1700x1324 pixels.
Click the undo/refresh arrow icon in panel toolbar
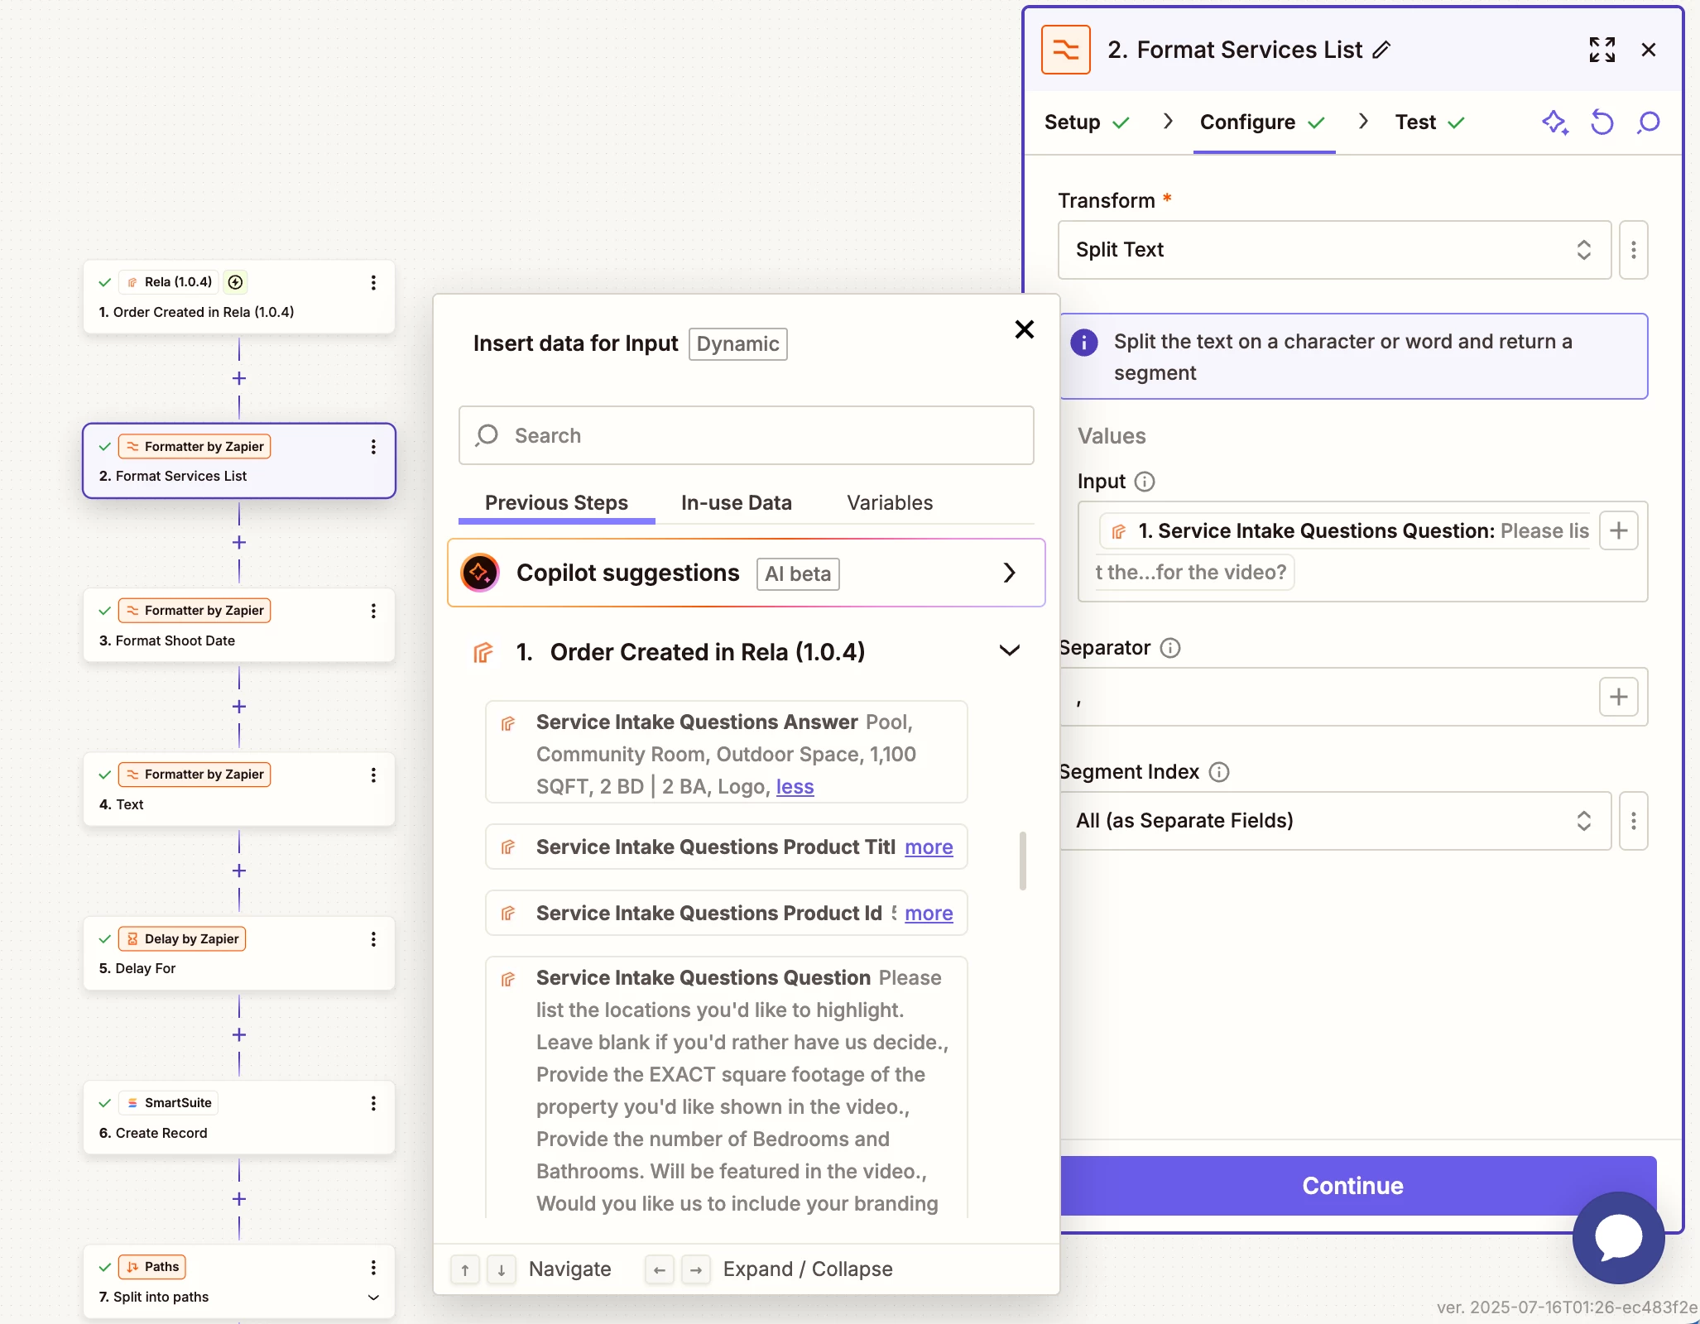1602,122
